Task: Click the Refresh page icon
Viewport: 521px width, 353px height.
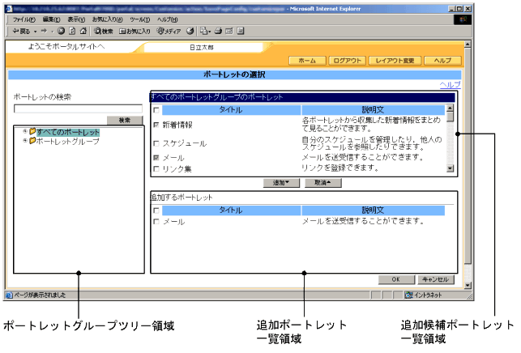Action: tap(71, 31)
